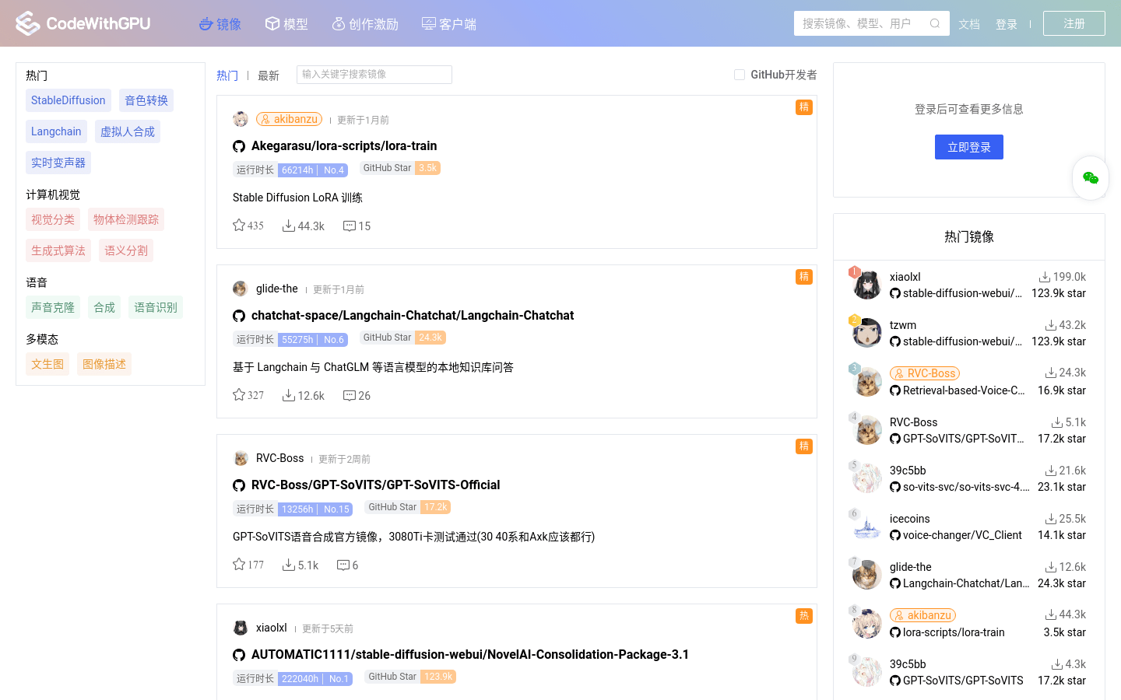Click the CodeWithGPU logo
This screenshot has width=1121, height=700.
(83, 23)
